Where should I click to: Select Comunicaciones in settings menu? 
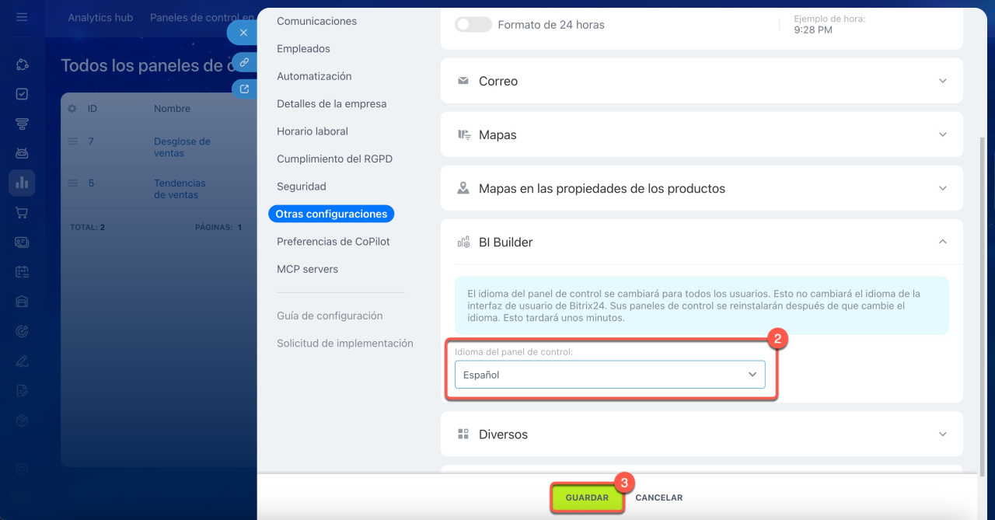click(317, 21)
